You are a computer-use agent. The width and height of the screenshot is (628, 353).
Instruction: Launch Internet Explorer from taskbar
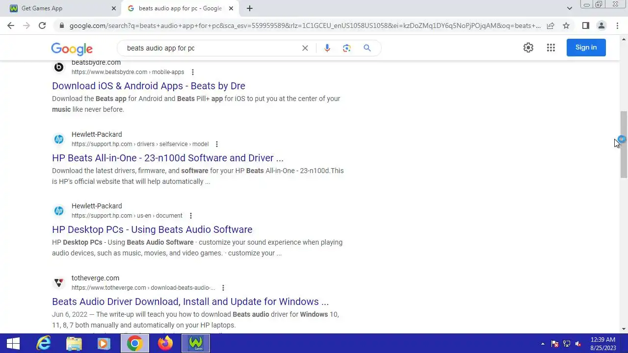[x=44, y=344]
